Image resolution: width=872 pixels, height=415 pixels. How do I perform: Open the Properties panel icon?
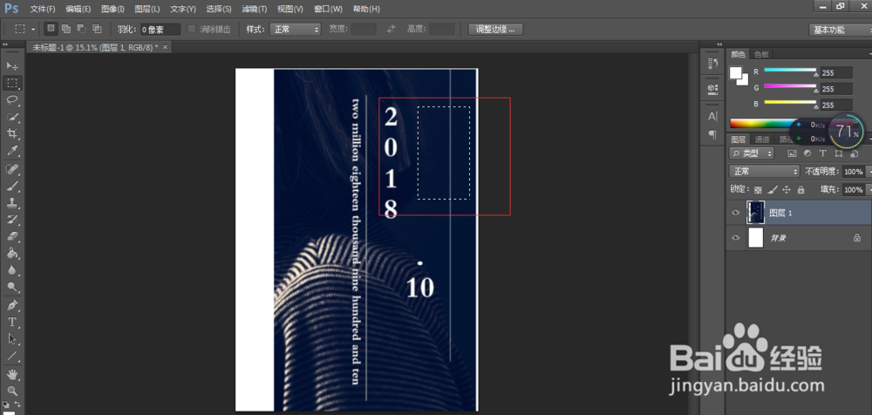[712, 88]
